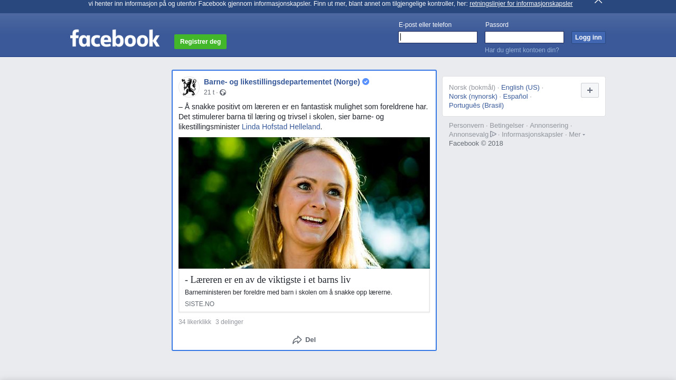Open the retningslinjer for informasjonskapsler link

point(521,4)
